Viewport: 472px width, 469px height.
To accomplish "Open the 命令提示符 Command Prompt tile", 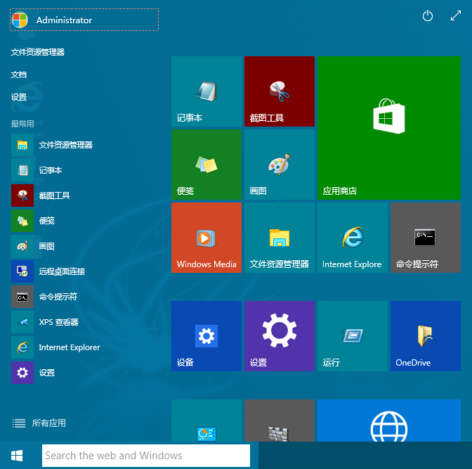I will tap(425, 237).
